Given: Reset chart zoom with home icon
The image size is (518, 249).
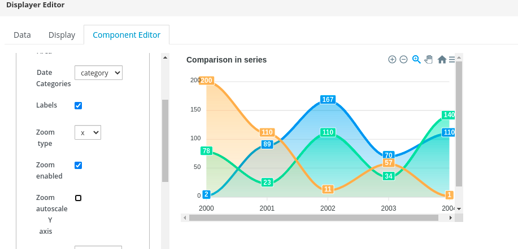Looking at the screenshot, I should [x=442, y=60].
